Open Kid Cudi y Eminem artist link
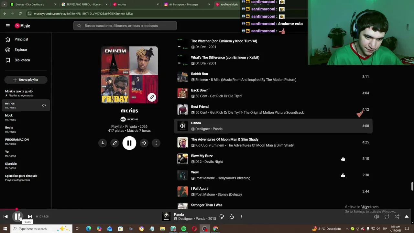This screenshot has width=414, height=233. pyautogui.click(x=210, y=145)
